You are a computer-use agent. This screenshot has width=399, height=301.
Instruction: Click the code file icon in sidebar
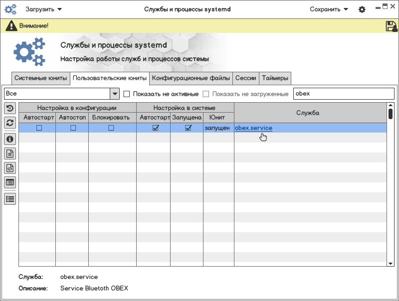point(10,168)
